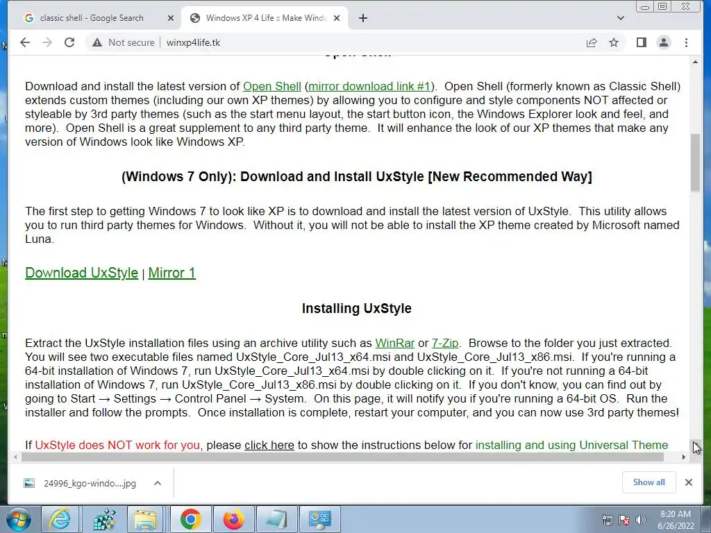Click the Windows 7 Only UxStyle heading

pos(356,176)
